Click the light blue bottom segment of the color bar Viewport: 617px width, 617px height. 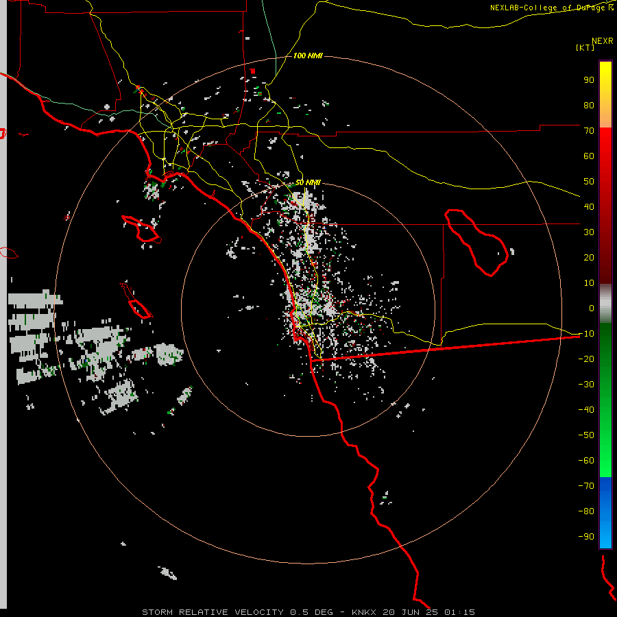tap(605, 513)
